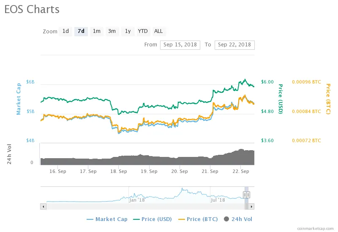Select the 1m zoom range
This screenshot has height=232, width=338.
(x=97, y=31)
